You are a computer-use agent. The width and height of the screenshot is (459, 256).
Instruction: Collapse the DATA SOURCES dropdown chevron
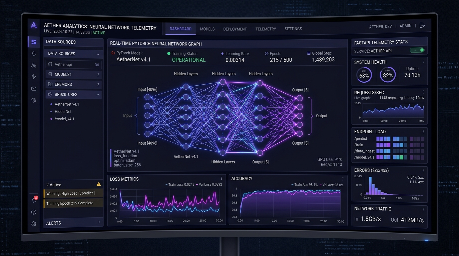coord(98,54)
